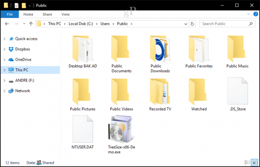This screenshot has width=260, height=167.
Task: Switch to Details view layout icon
Action: 247,163
